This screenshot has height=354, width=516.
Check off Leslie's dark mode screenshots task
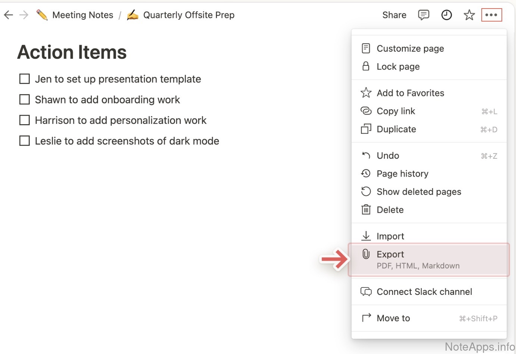[x=25, y=141]
